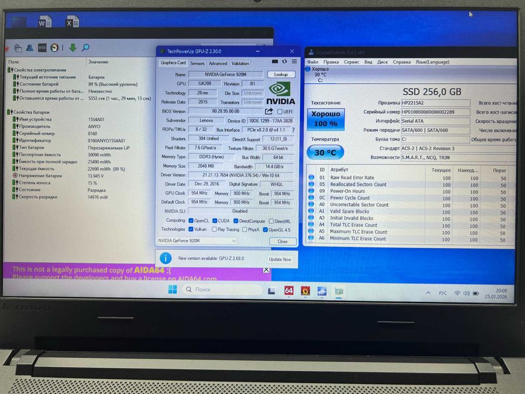The image size is (525, 394).
Task: Toggle the OpenGL 4.5 checkbox
Action: (x=265, y=230)
